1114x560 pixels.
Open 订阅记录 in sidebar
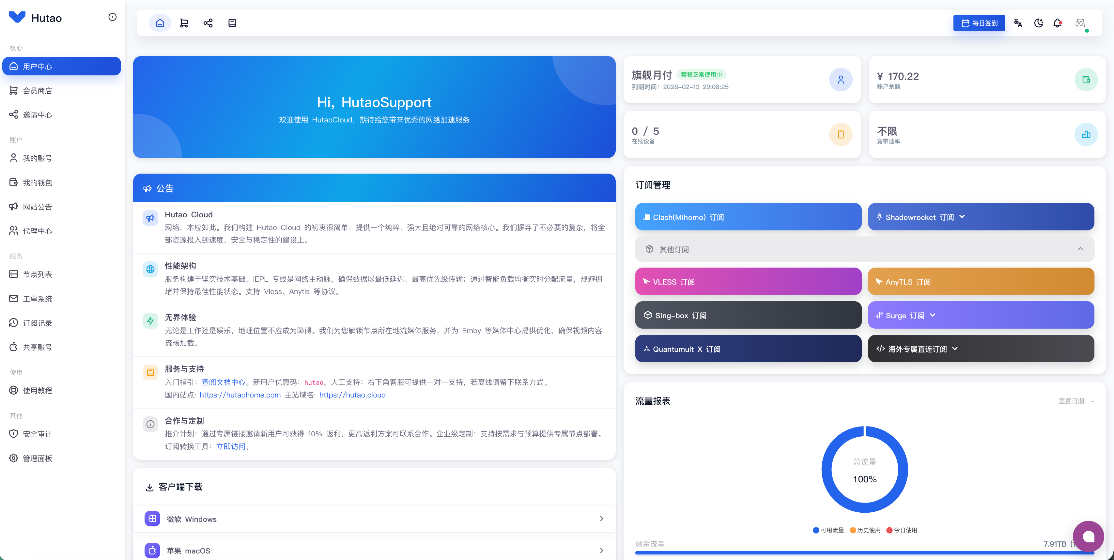pyautogui.click(x=62, y=323)
